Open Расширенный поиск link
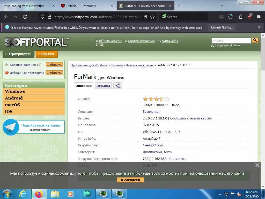265x199 pixels. pos(227,46)
